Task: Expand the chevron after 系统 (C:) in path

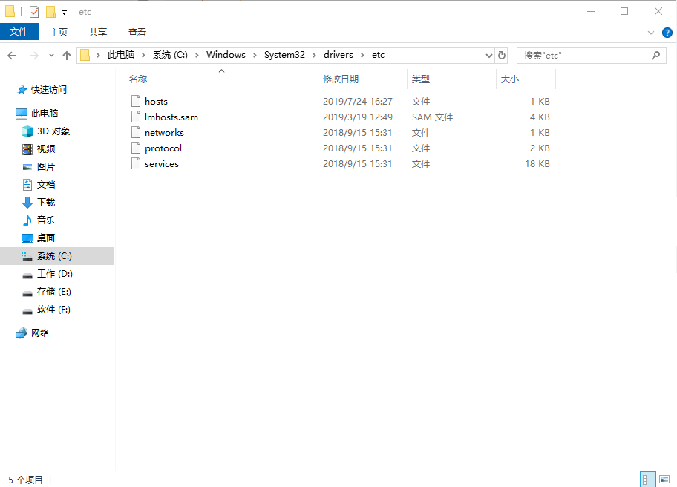Action: pos(197,55)
